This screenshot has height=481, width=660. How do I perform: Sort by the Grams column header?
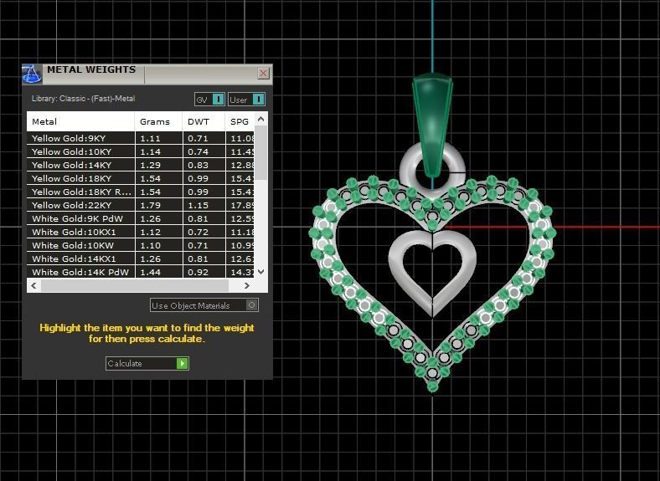[158, 121]
